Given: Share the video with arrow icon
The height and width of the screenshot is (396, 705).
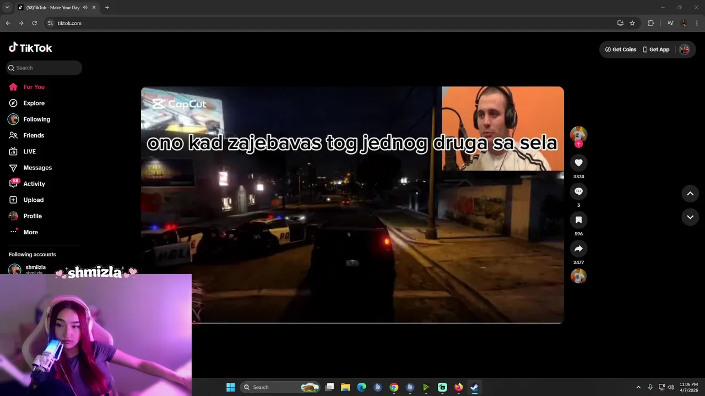Looking at the screenshot, I should tap(578, 249).
